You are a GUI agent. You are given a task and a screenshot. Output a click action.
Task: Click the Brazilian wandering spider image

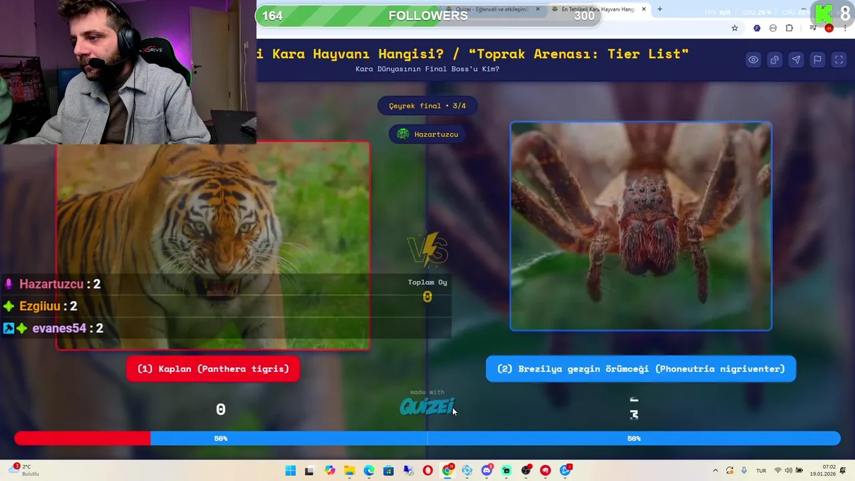pyautogui.click(x=641, y=226)
